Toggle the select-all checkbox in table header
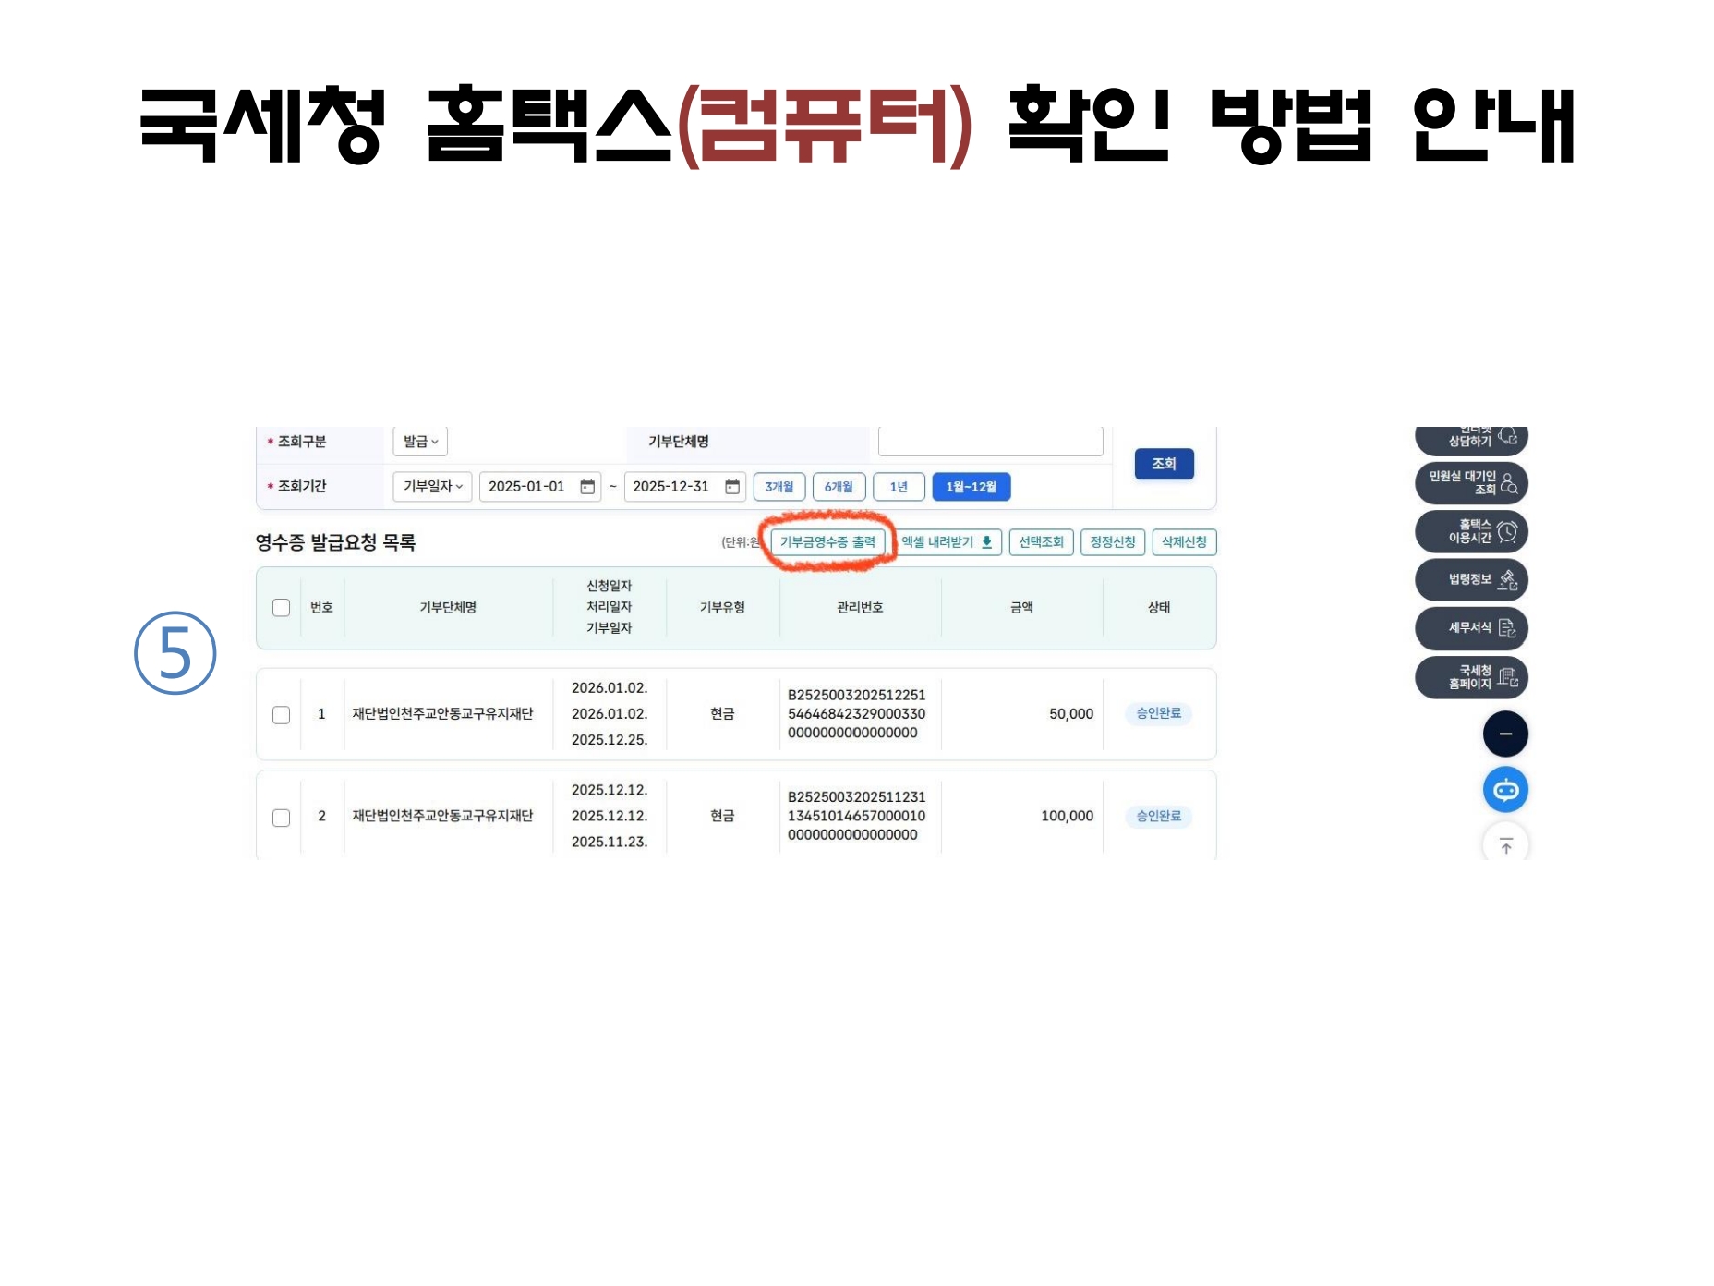The width and height of the screenshot is (1714, 1286). [x=282, y=608]
